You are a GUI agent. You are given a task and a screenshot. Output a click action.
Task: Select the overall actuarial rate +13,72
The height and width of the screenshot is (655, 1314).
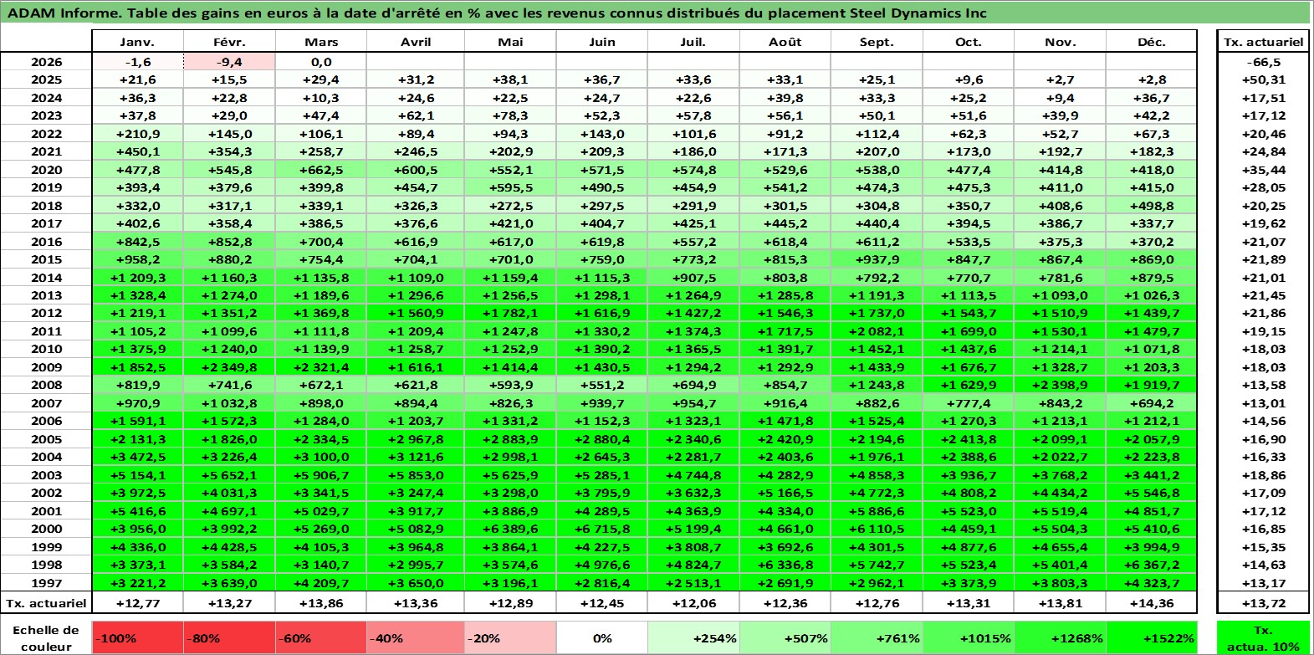tap(1263, 603)
